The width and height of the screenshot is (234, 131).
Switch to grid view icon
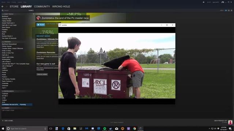click(231, 11)
